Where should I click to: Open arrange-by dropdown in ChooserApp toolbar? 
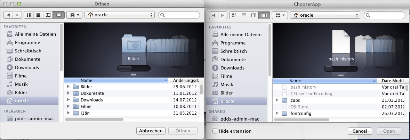coord(281,15)
